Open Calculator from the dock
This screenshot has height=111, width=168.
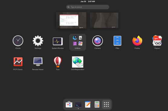[x=97, y=104]
